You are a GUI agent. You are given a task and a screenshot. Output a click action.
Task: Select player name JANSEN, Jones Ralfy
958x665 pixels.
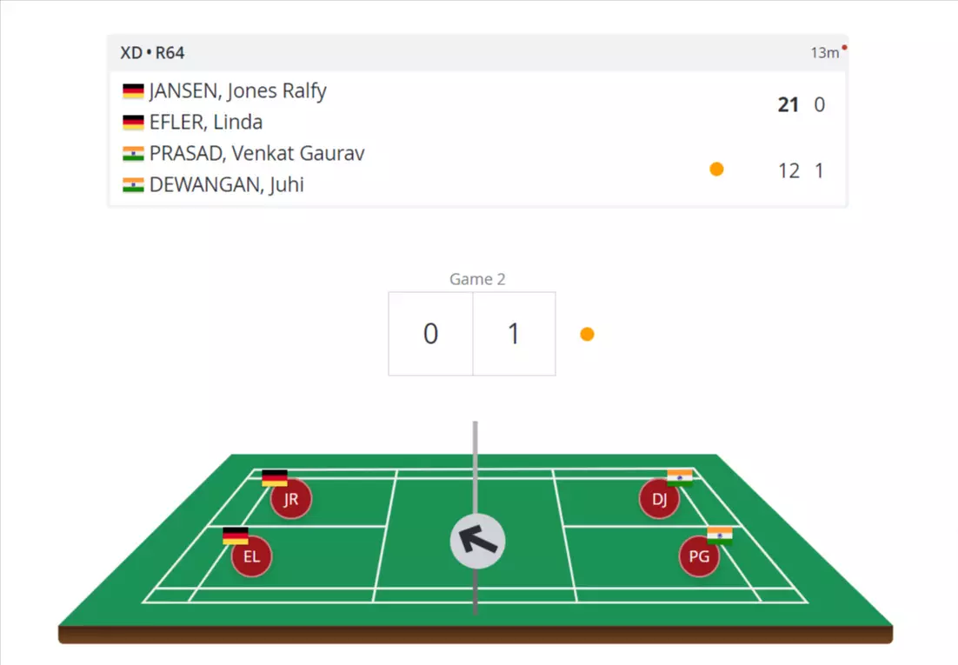pos(237,91)
